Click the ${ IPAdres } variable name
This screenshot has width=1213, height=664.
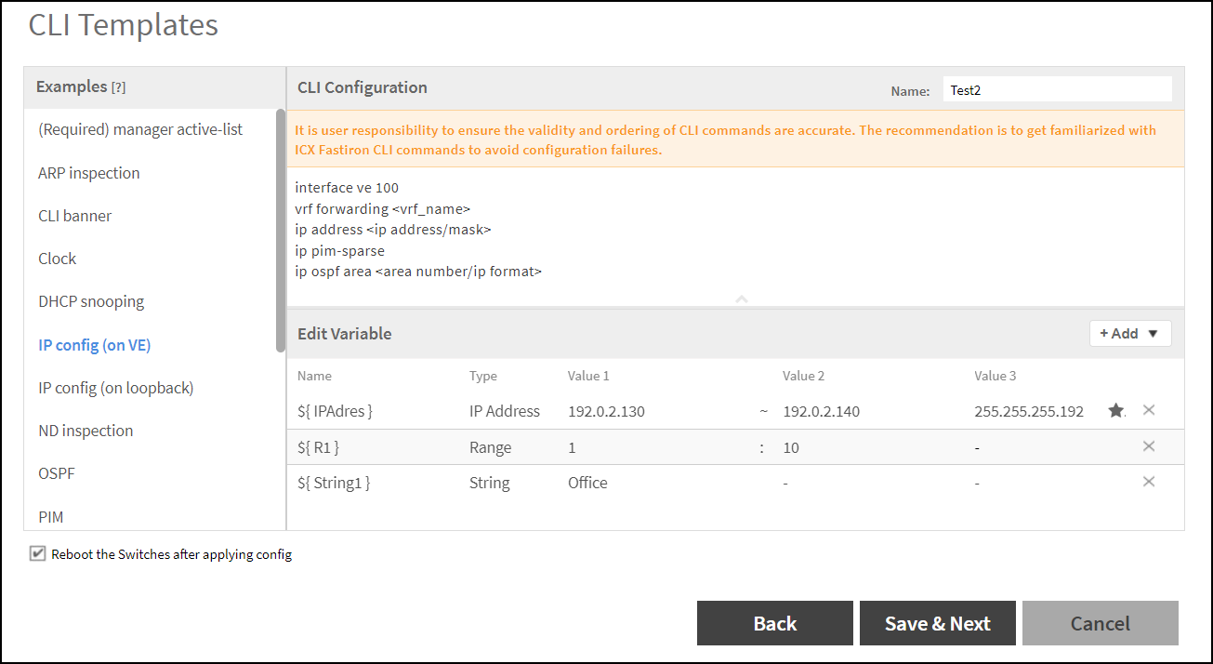(336, 410)
